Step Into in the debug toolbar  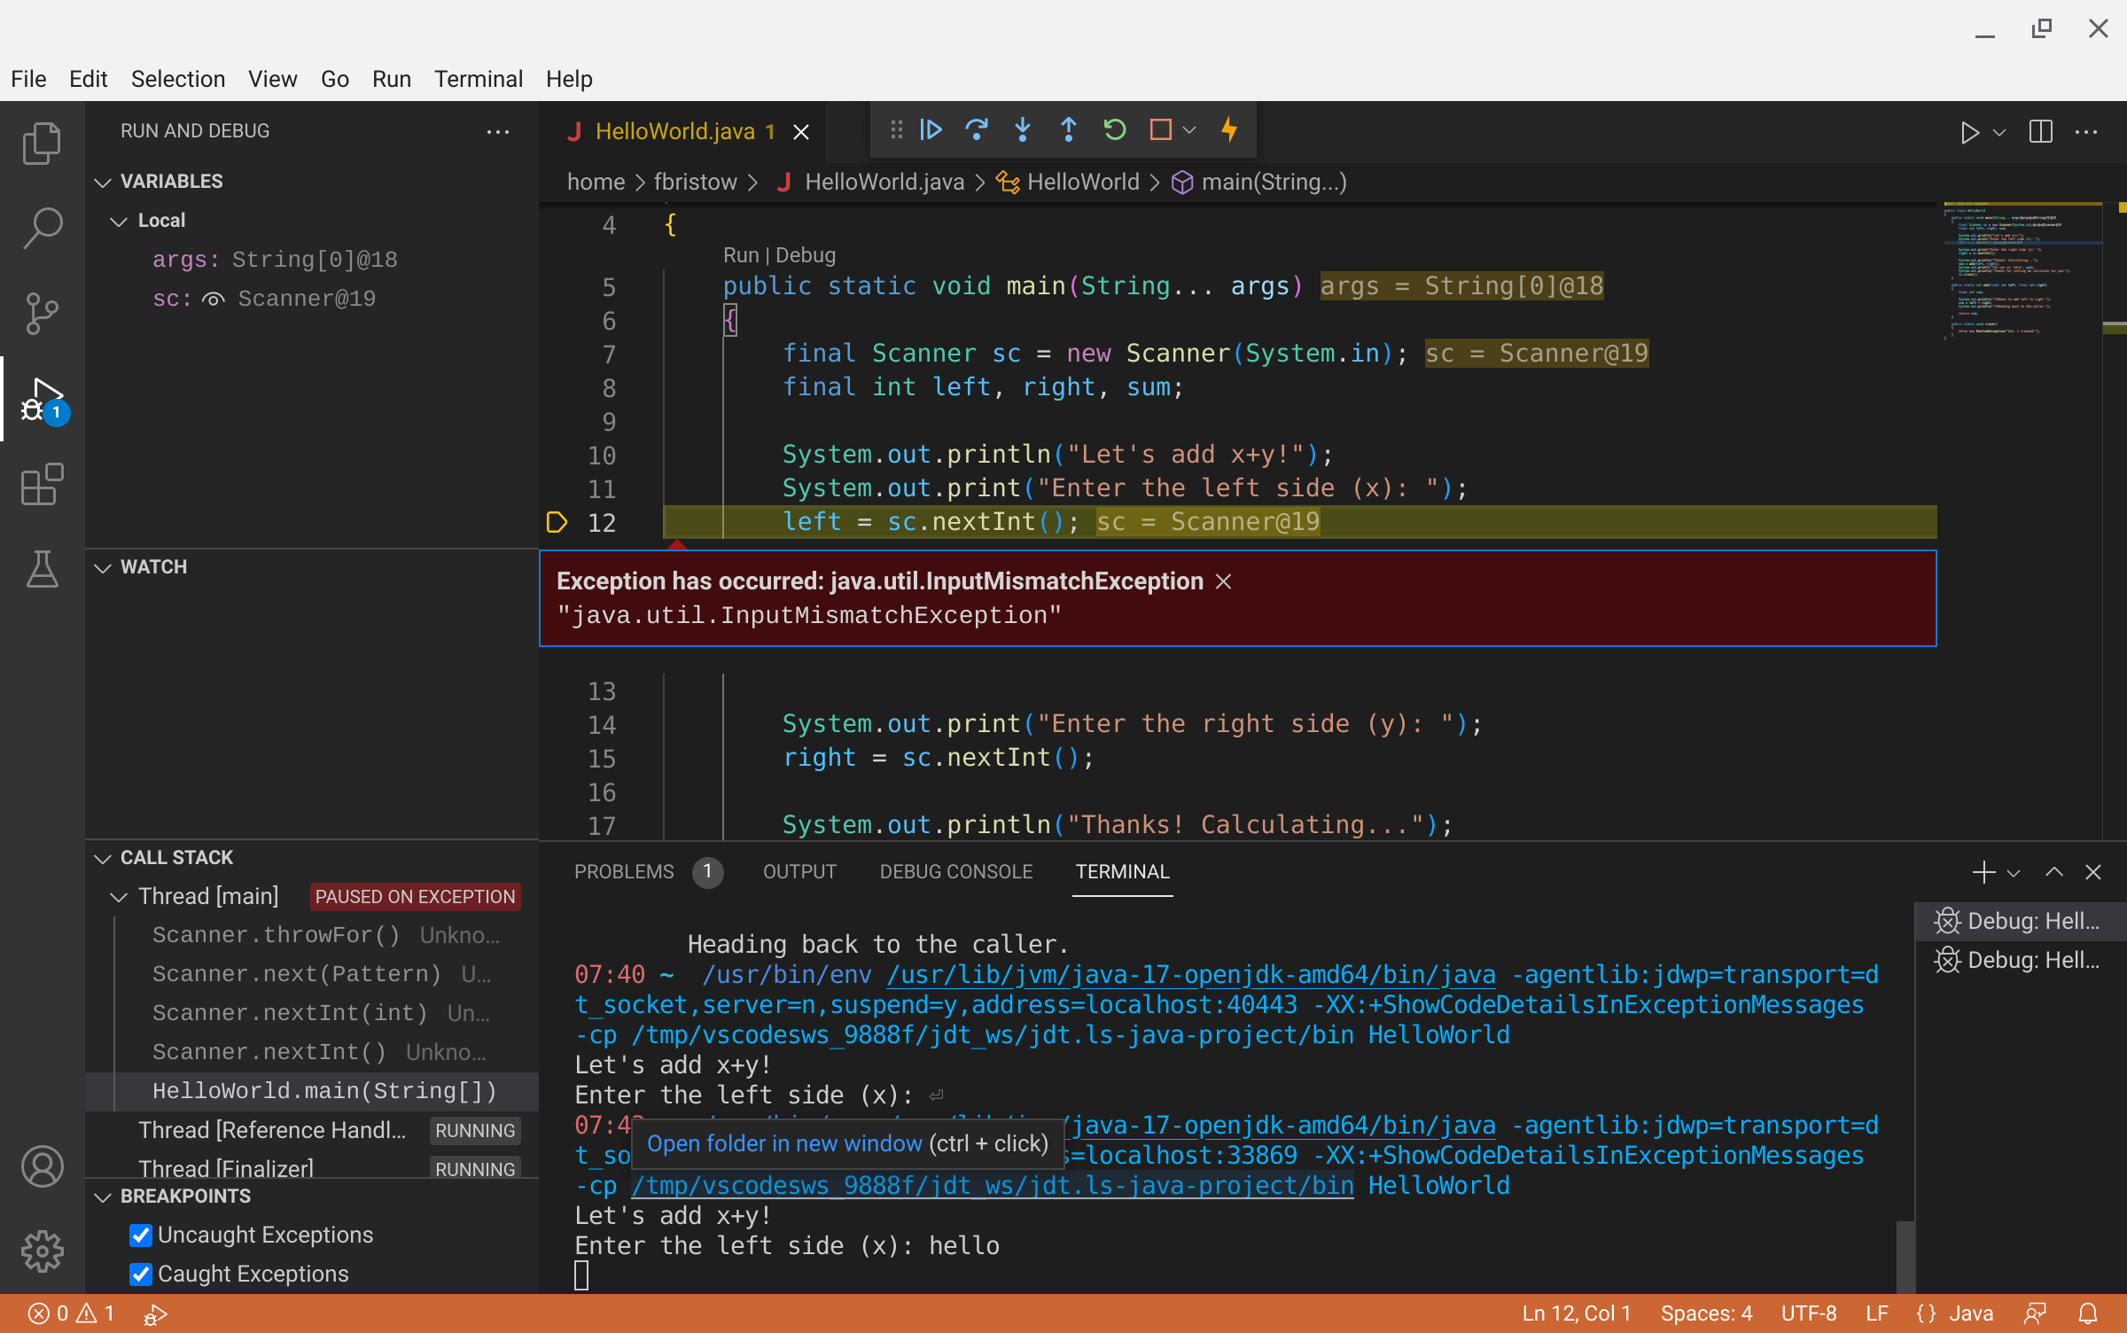1023,130
